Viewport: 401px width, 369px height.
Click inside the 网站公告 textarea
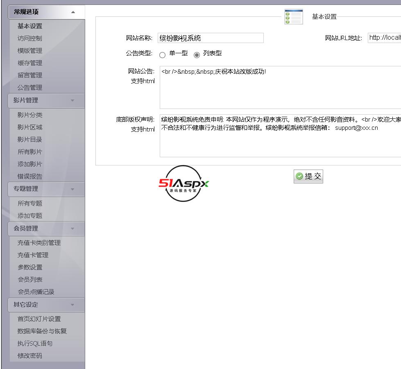[x=280, y=90]
